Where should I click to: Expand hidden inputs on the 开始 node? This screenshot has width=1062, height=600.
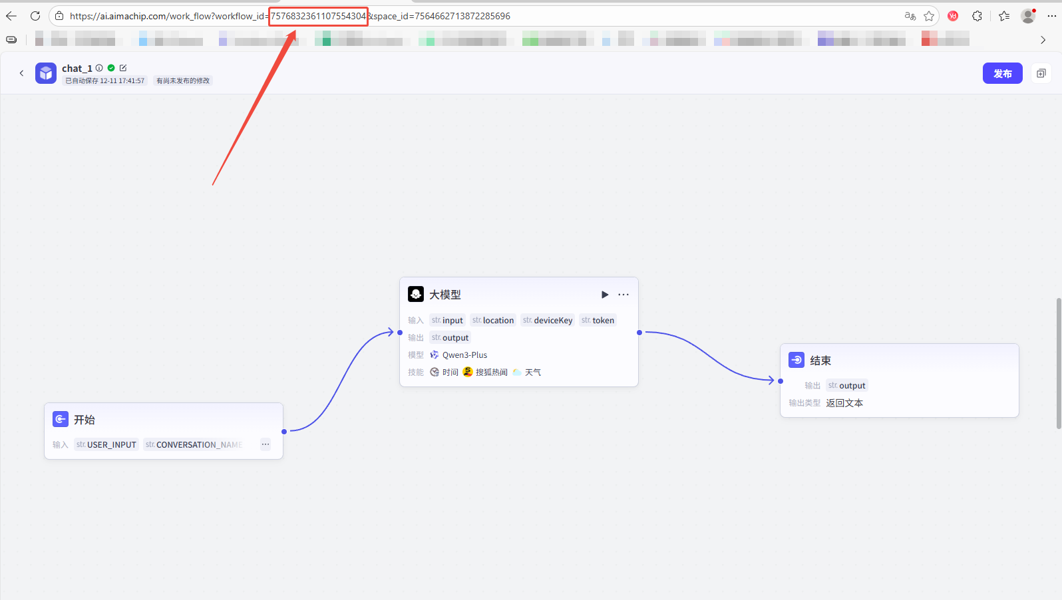265,444
